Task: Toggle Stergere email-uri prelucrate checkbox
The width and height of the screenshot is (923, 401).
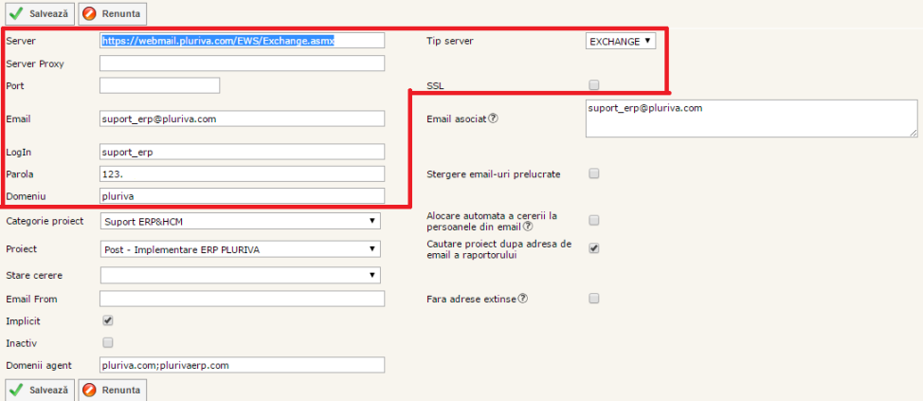Action: coord(594,173)
